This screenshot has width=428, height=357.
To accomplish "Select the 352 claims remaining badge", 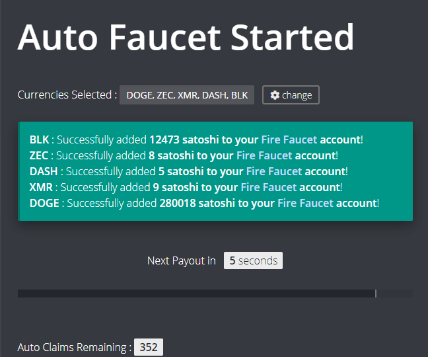I will 149,347.
